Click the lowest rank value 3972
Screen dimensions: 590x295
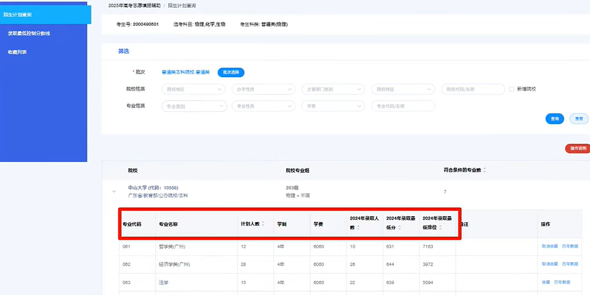[x=428, y=264]
